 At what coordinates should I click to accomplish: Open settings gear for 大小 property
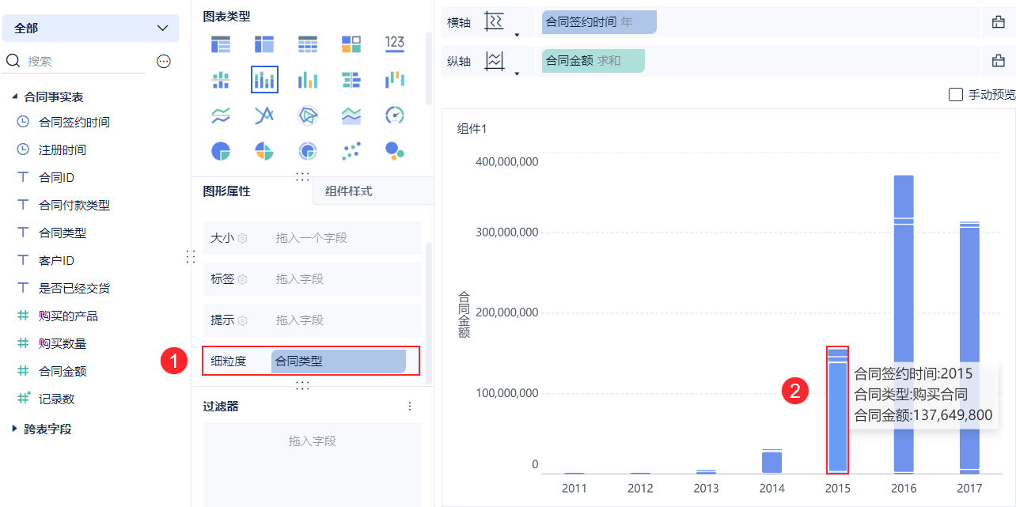point(243,238)
